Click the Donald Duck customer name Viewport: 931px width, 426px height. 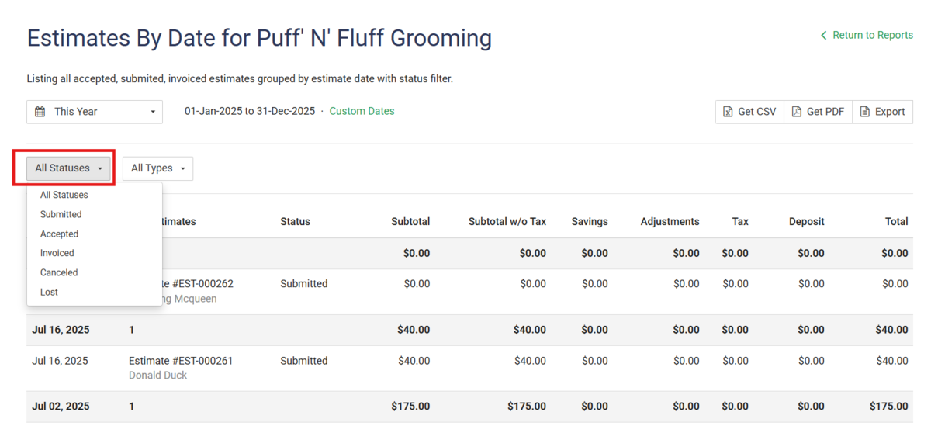[x=157, y=376]
